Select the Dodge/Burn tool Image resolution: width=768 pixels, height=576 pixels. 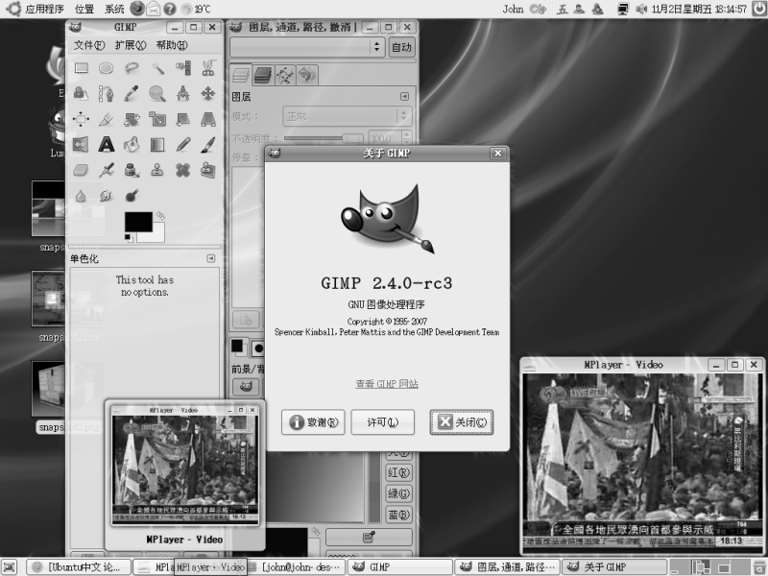click(132, 196)
